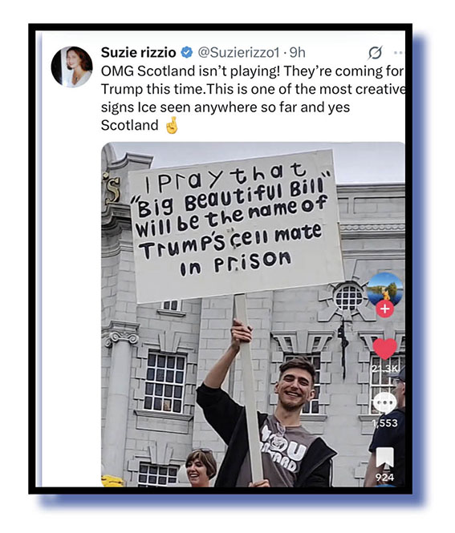
Task: Tap the red heart like icon
Action: 385,349
